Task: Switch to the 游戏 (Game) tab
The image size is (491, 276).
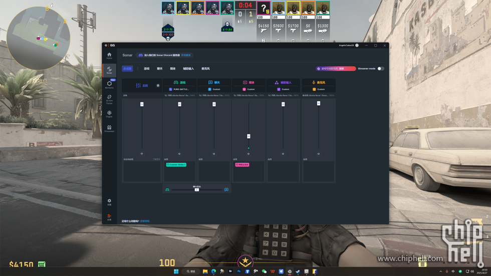Action: pos(146,69)
